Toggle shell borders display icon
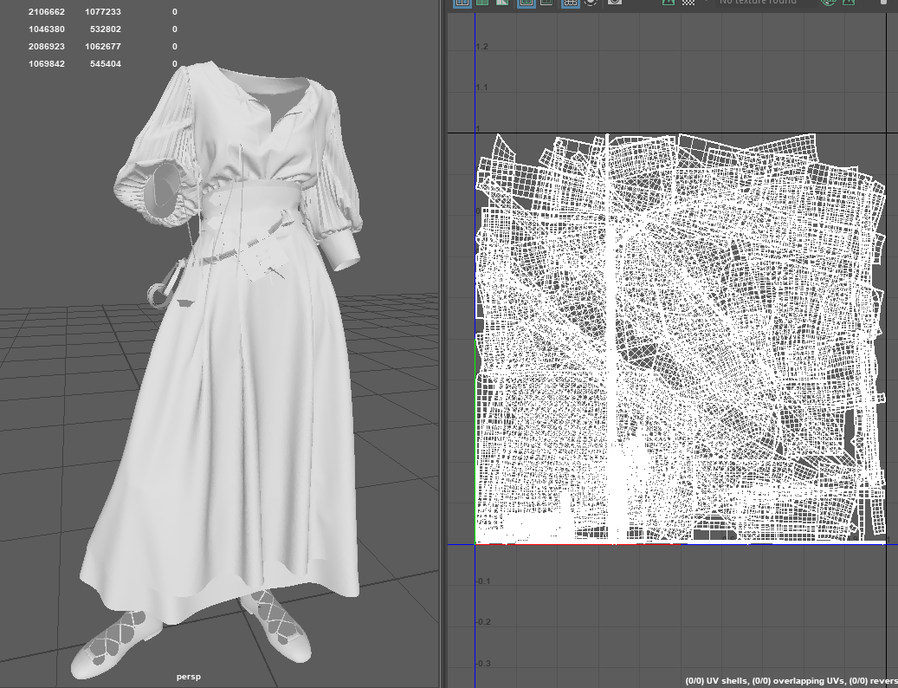The height and width of the screenshot is (688, 898). coord(546,3)
